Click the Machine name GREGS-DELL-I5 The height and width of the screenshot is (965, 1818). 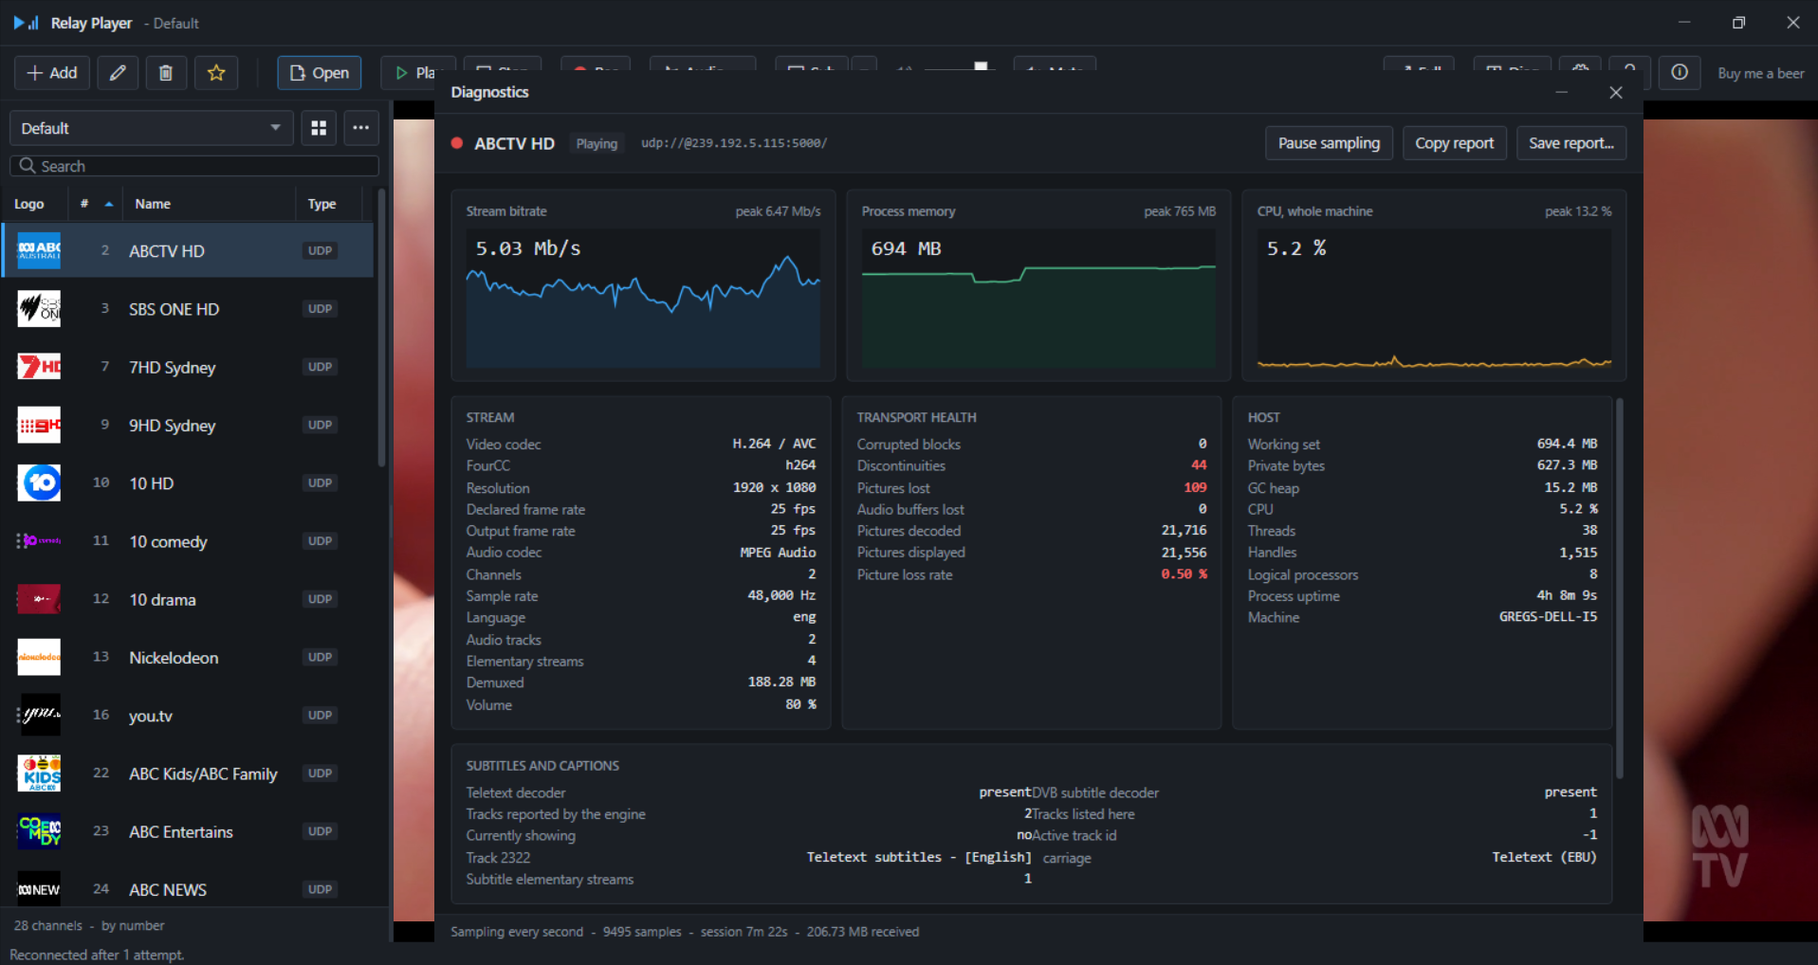[x=1548, y=617]
